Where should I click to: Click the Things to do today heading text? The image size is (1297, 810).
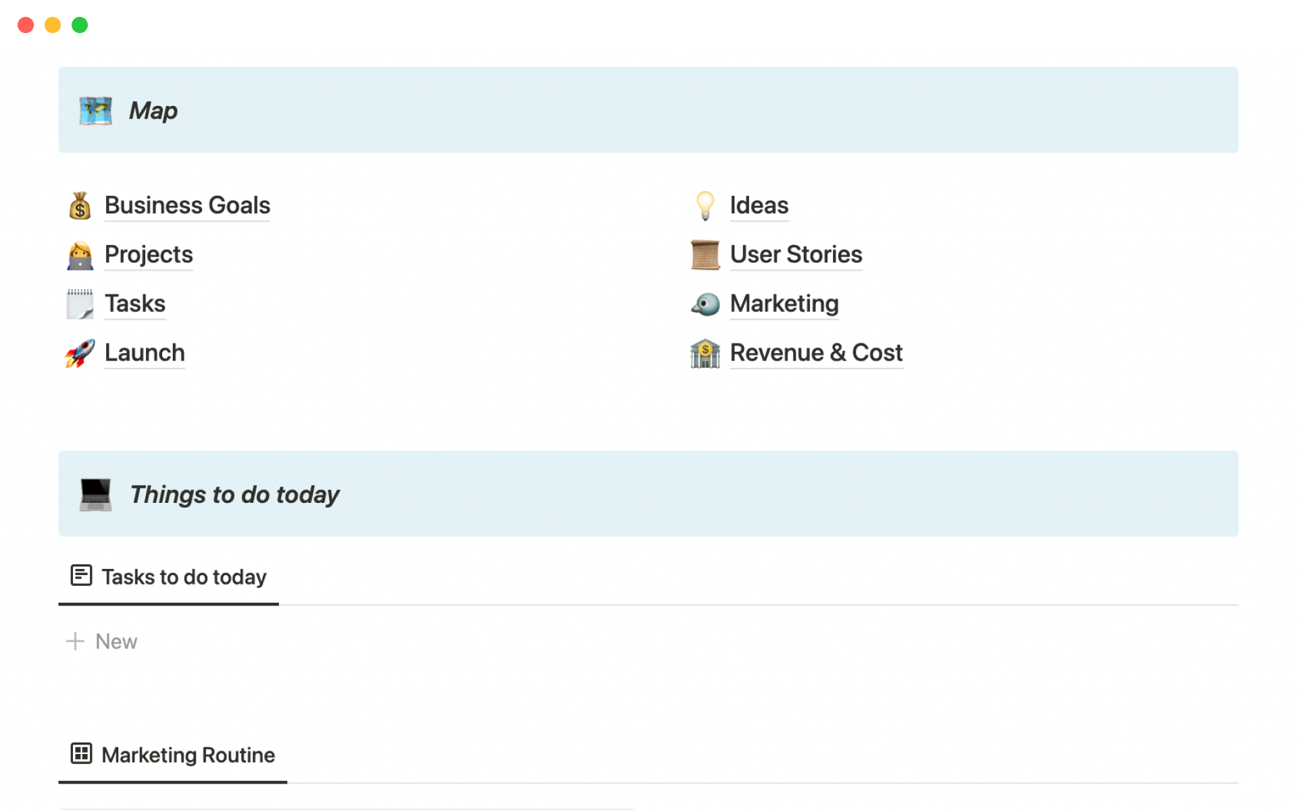[x=234, y=495]
